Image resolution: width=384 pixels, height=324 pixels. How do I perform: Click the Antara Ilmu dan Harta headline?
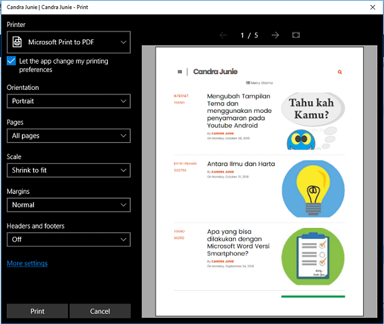(241, 164)
